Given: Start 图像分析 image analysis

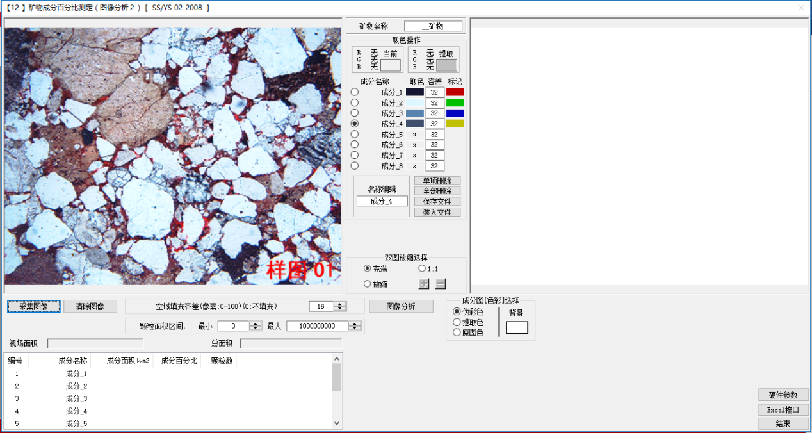Looking at the screenshot, I should point(401,306).
